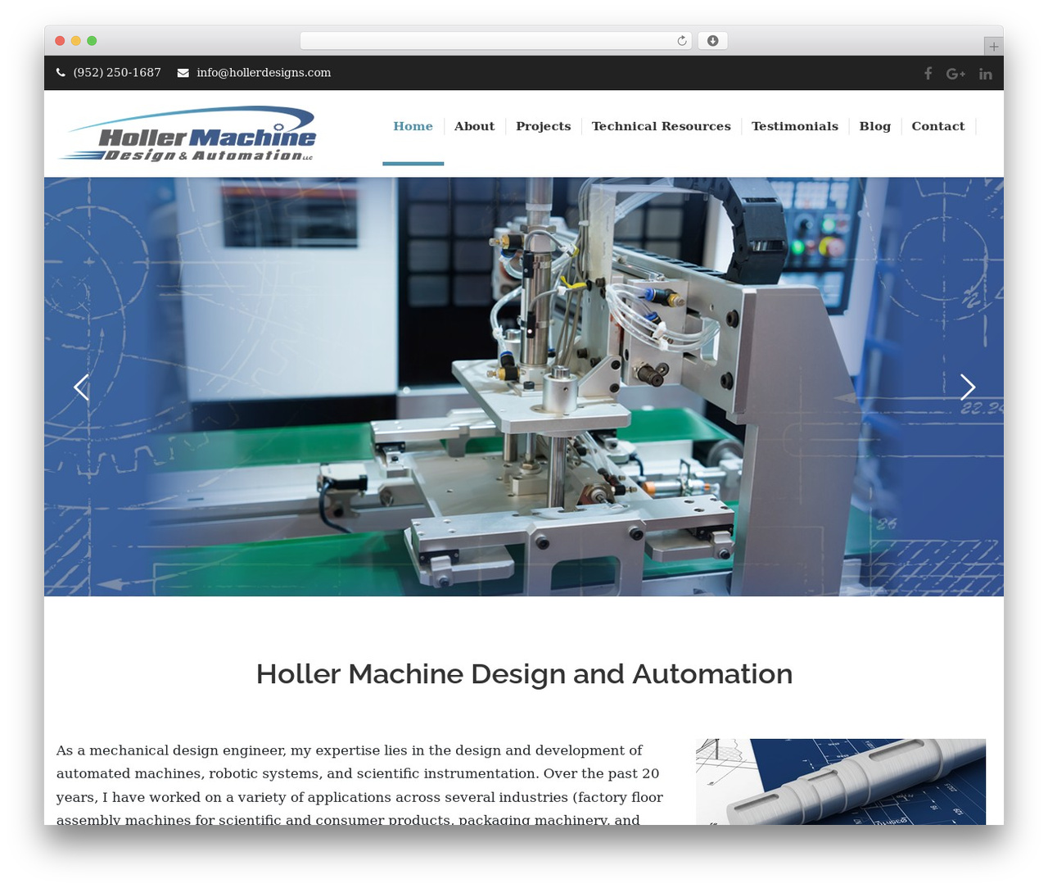Open the Facebook social icon
The height and width of the screenshot is (888, 1048).
coord(928,74)
